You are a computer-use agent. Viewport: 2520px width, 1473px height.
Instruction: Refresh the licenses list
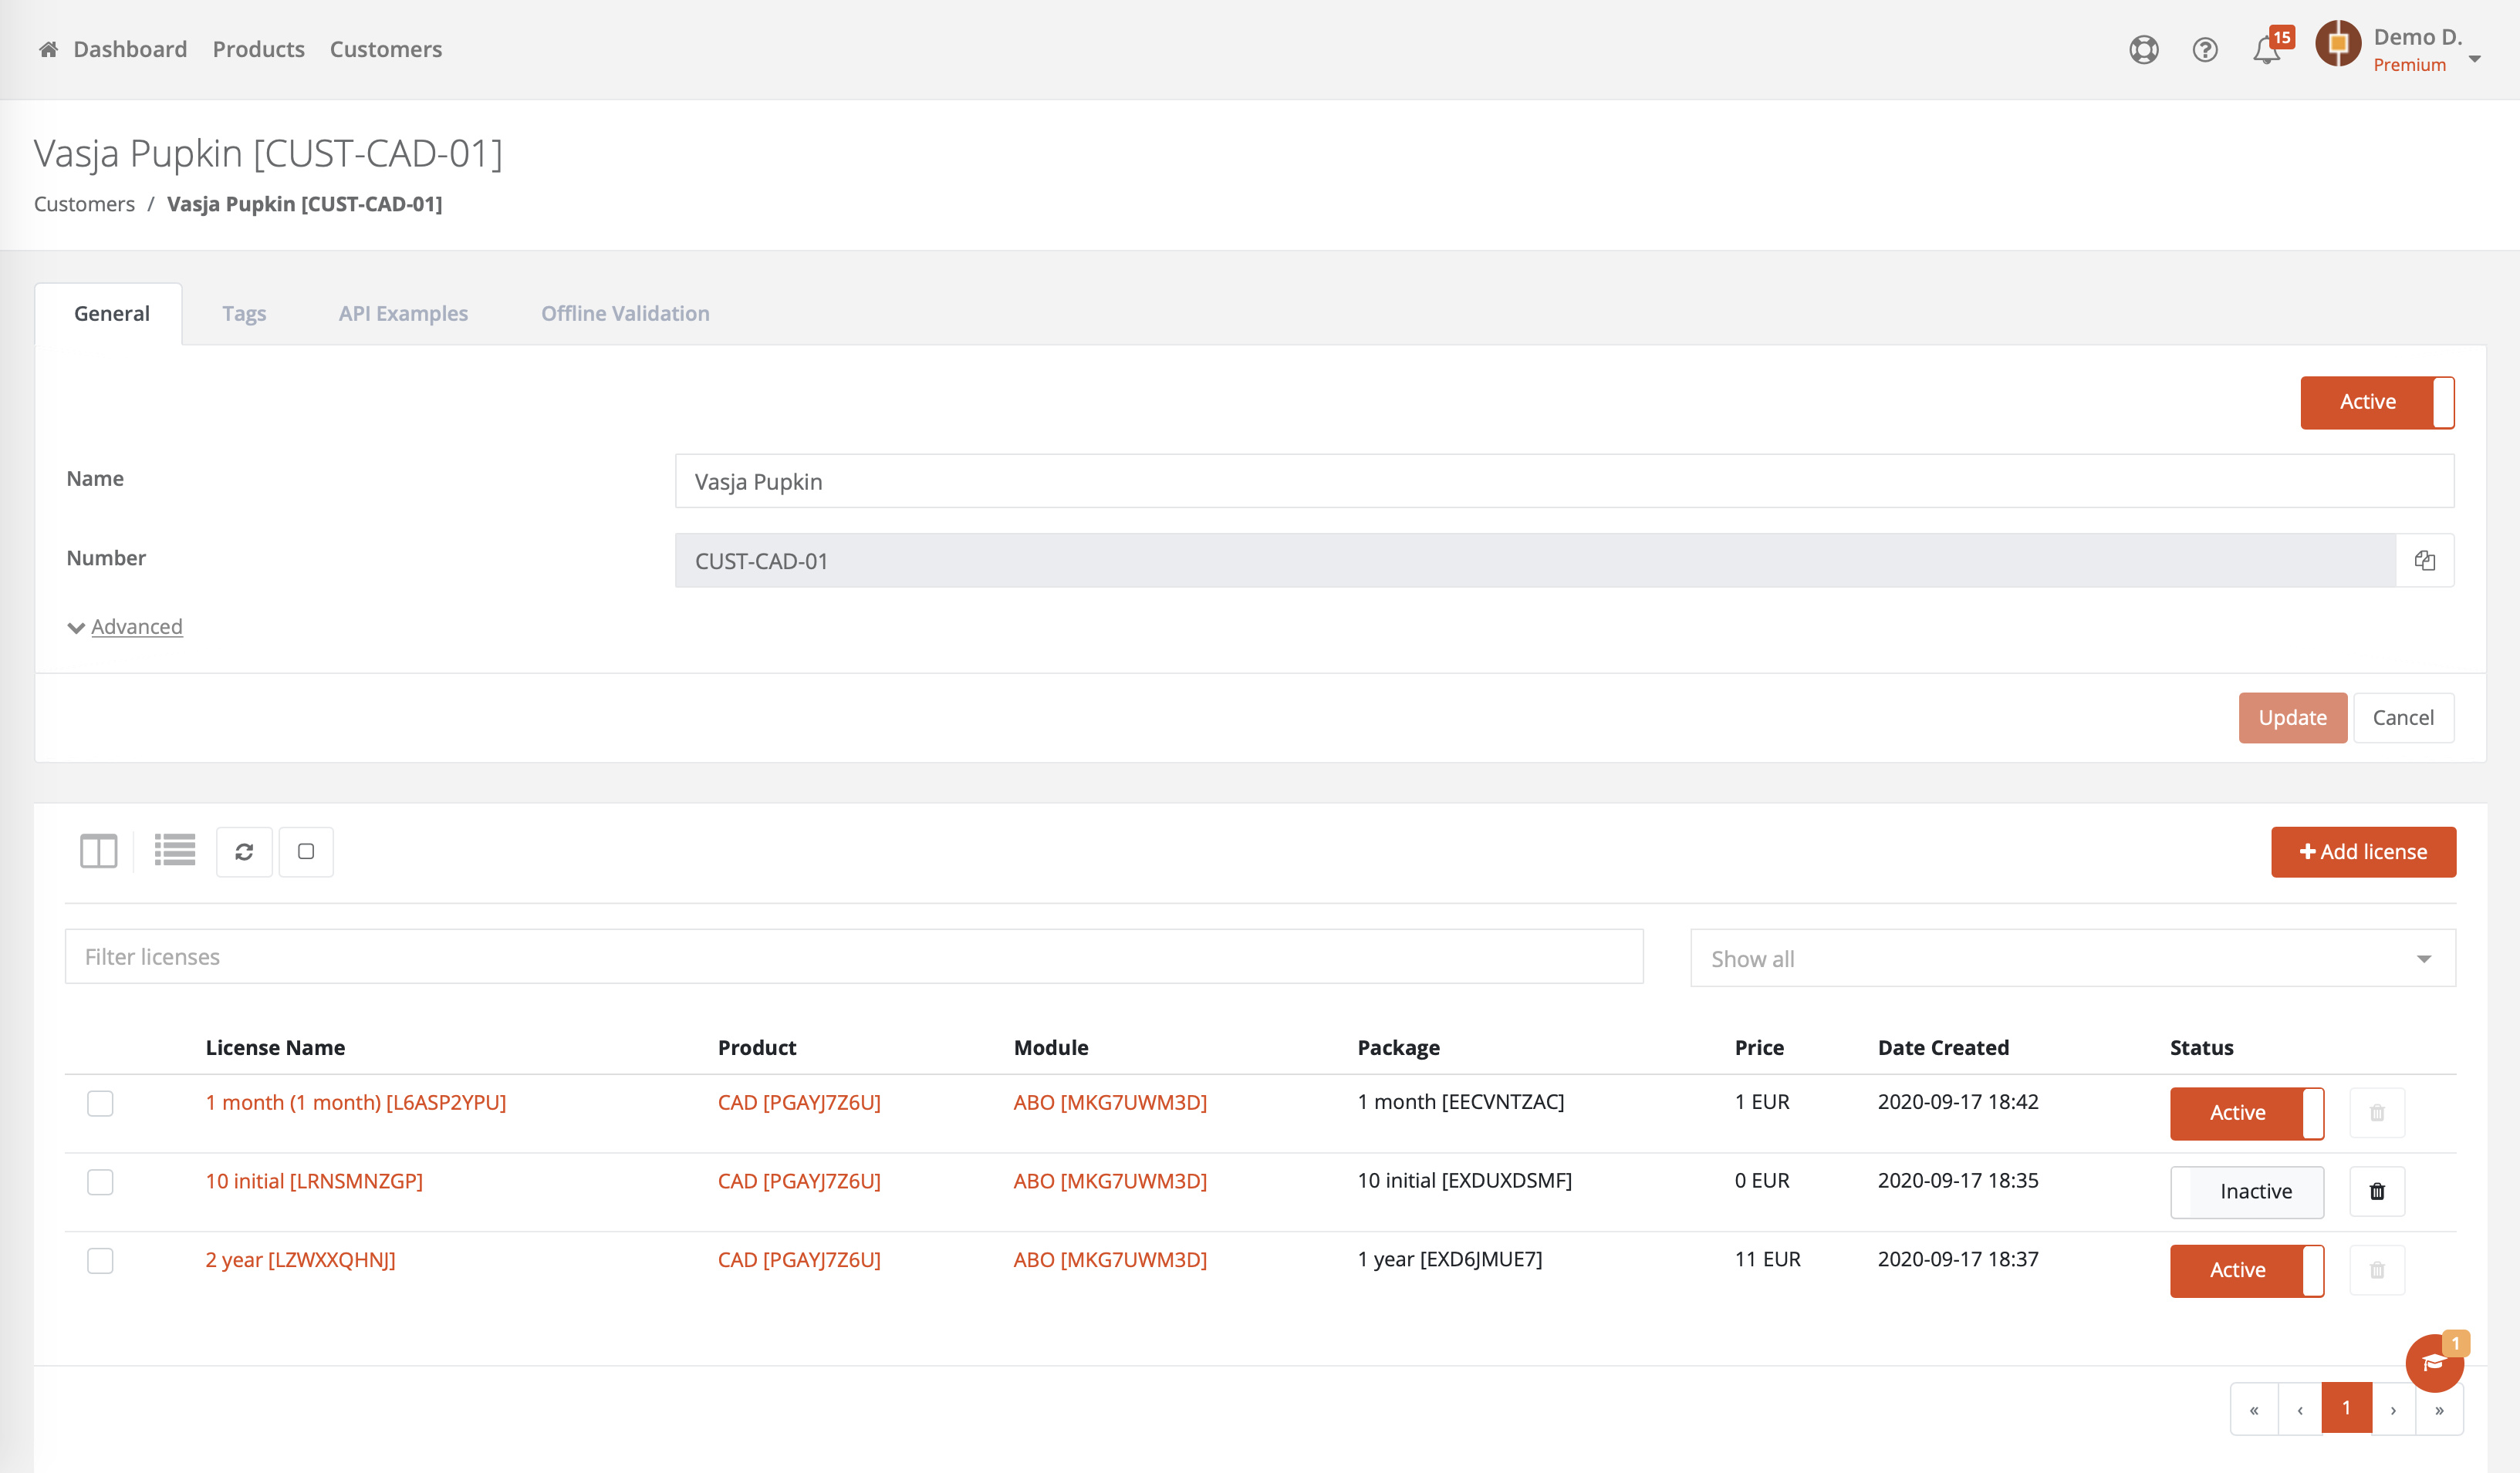point(244,851)
